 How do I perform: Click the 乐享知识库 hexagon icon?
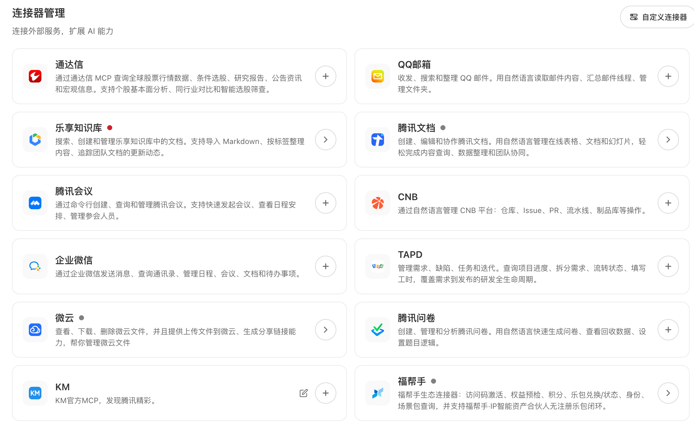coord(35,140)
